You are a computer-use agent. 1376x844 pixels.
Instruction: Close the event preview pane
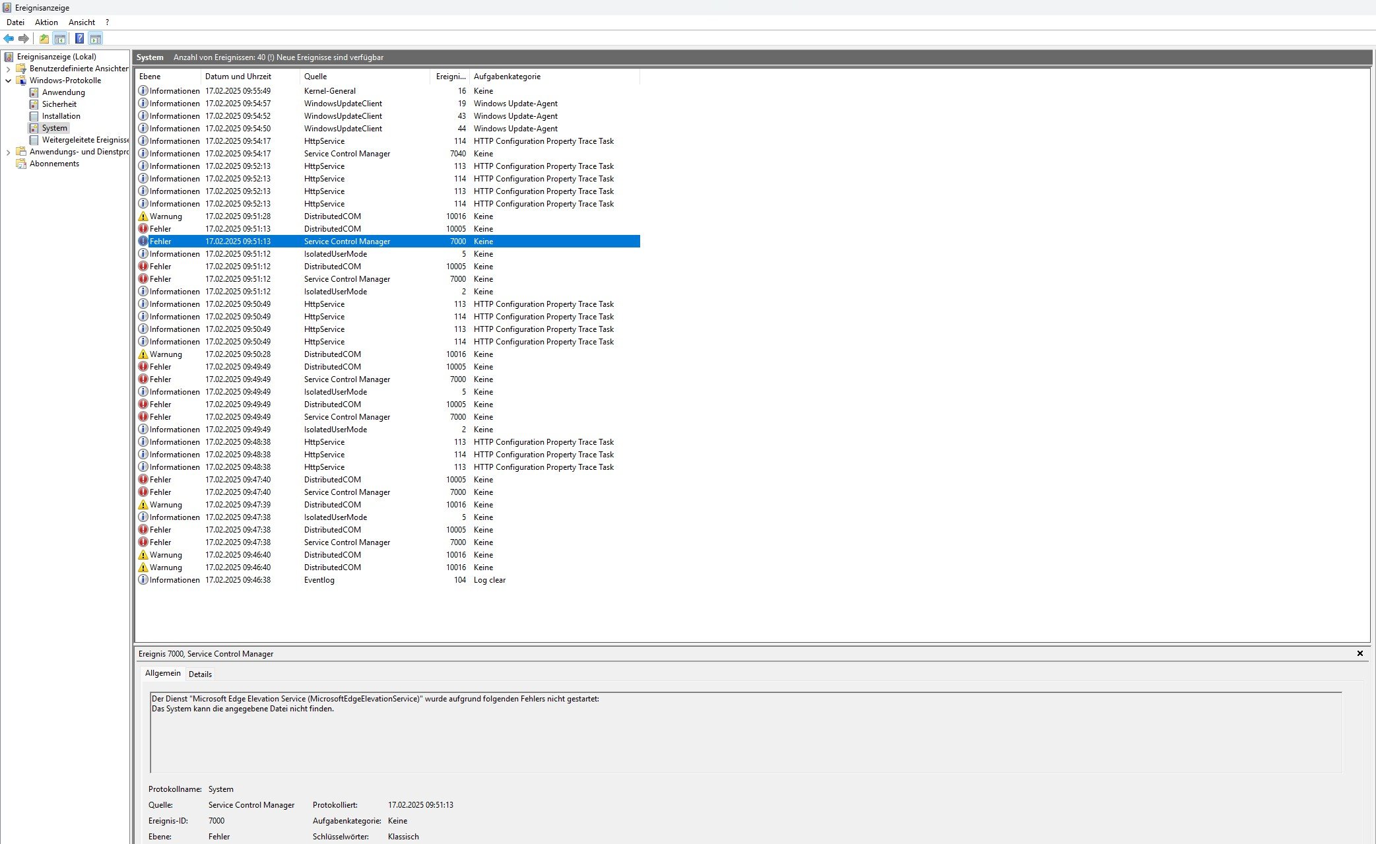[1360, 653]
